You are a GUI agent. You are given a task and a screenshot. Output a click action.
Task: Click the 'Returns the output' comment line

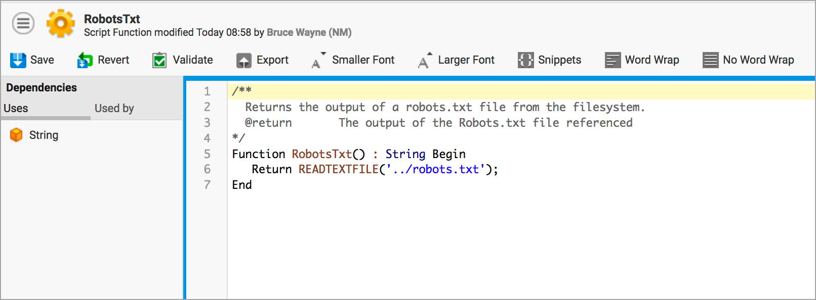pyautogui.click(x=445, y=107)
